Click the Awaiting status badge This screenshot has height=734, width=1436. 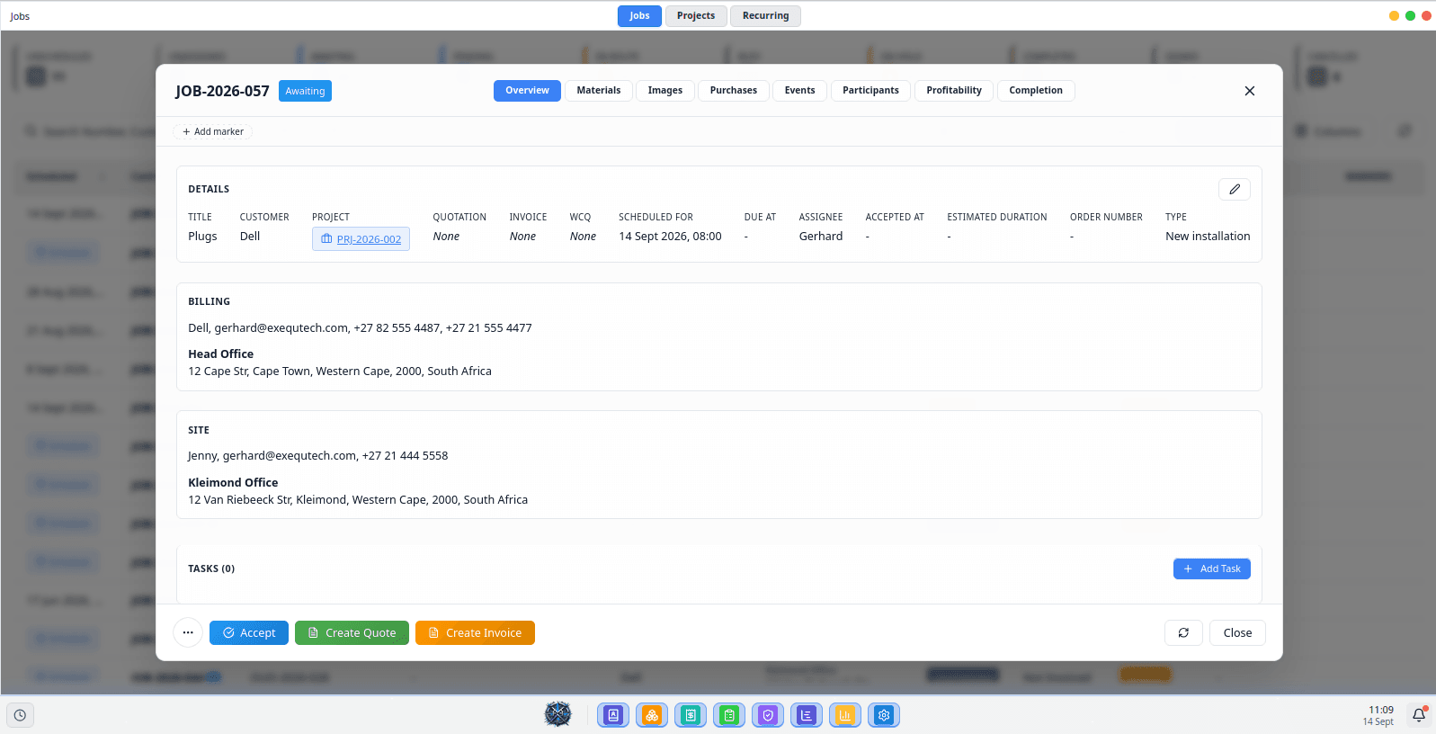point(305,91)
